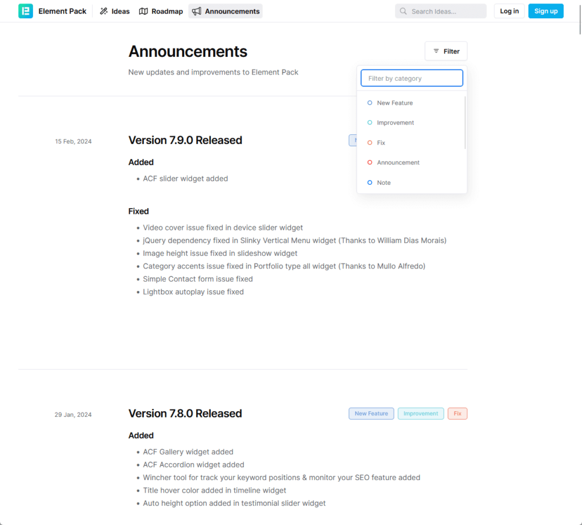This screenshot has width=582, height=525.
Task: Click 'Simple Contact form issue fixed' line
Action: [x=198, y=279]
